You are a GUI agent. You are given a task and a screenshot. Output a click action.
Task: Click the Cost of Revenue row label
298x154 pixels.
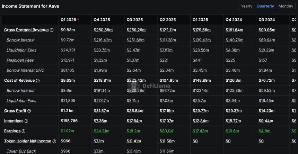coord(19,81)
